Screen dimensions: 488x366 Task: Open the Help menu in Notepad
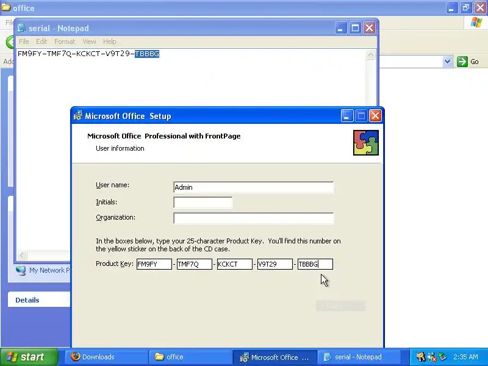pyautogui.click(x=110, y=41)
